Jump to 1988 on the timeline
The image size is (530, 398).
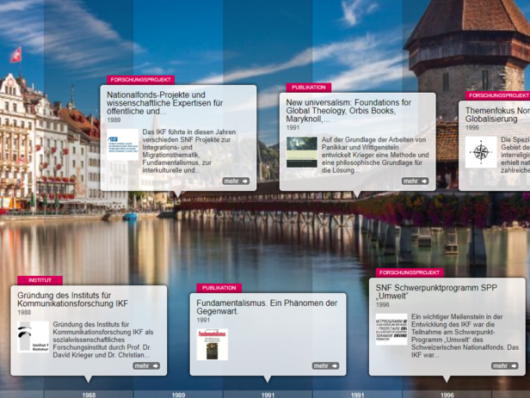89,394
